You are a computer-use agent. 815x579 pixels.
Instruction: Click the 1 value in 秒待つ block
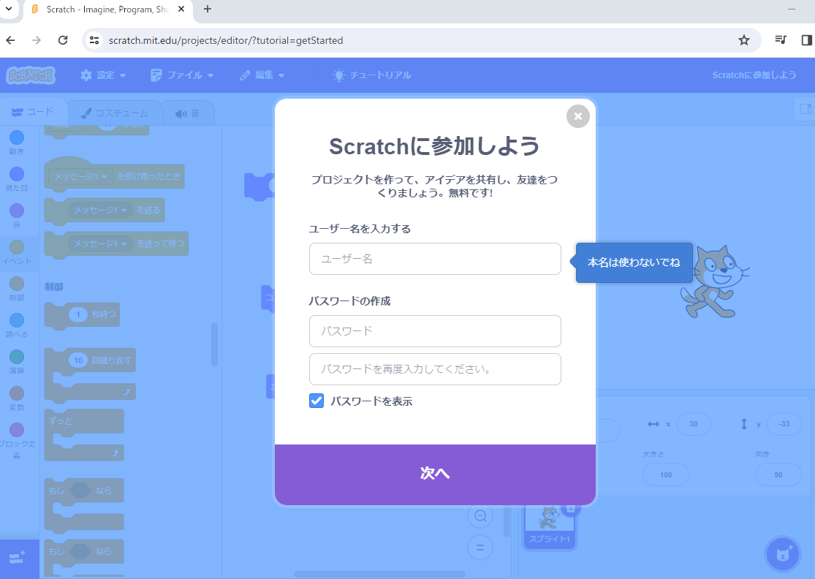(x=78, y=314)
